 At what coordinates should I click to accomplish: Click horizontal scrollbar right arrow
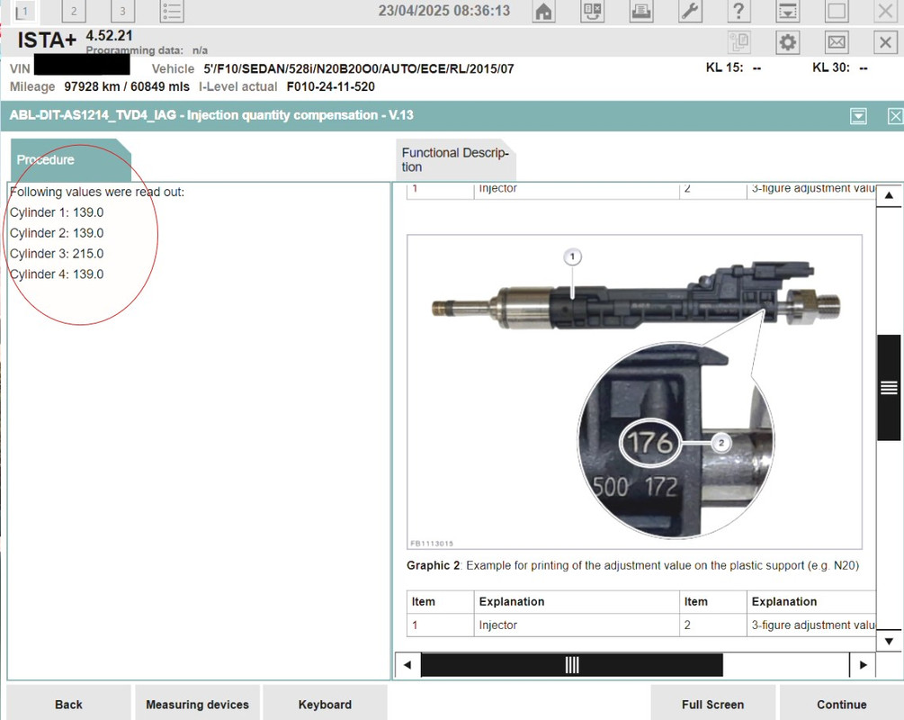tap(863, 664)
